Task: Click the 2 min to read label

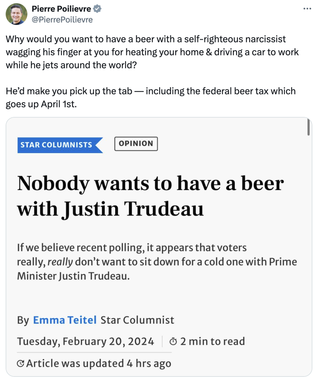Action: pyautogui.click(x=213, y=341)
